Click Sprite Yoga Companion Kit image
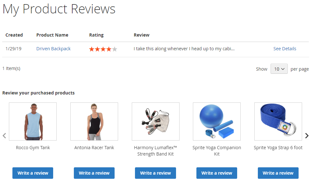 (x=217, y=122)
